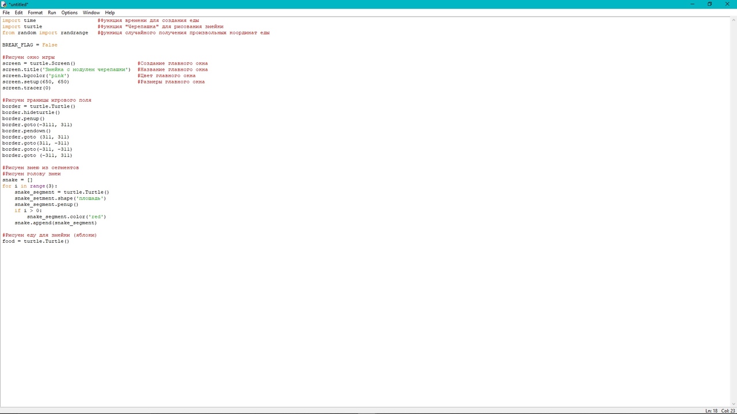Open the Window menu
This screenshot has height=414, width=737.
pyautogui.click(x=91, y=13)
